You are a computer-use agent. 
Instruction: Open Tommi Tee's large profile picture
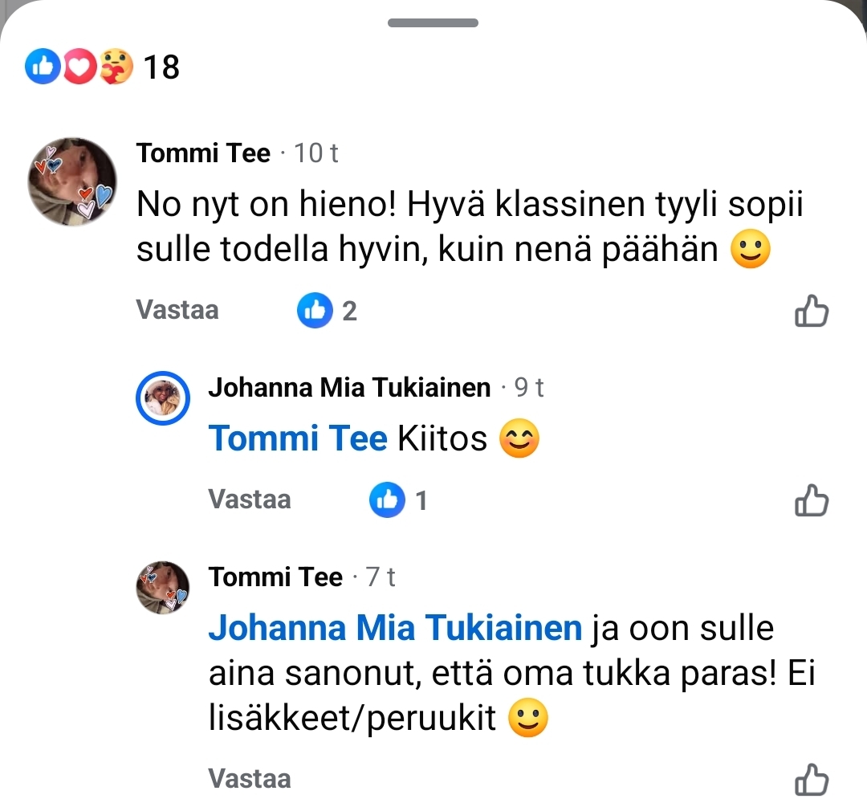click(72, 181)
